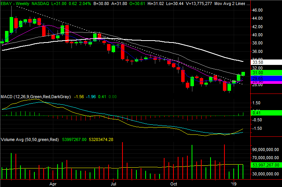
Task: Click the MACD (12,26,9) indicator label
Action: (36, 97)
